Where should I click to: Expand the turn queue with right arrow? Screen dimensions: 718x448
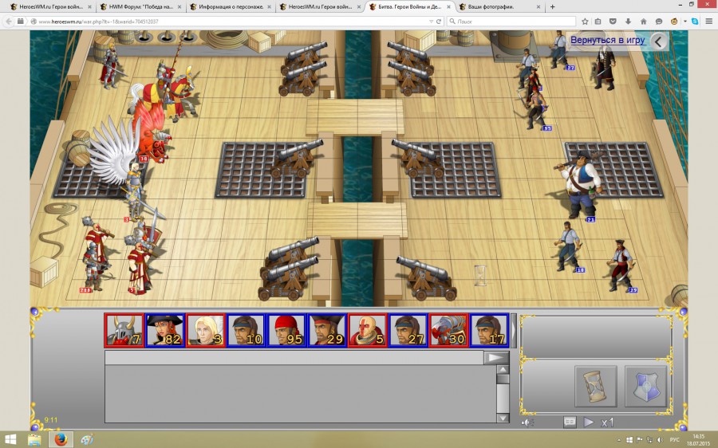point(513,330)
